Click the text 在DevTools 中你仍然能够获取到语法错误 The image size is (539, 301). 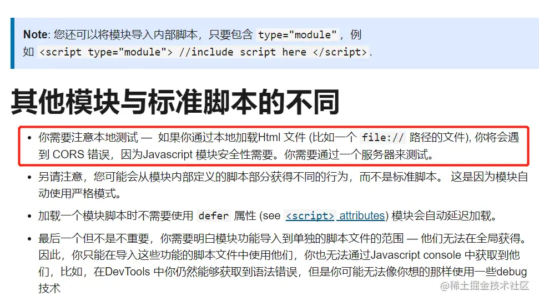(195, 272)
